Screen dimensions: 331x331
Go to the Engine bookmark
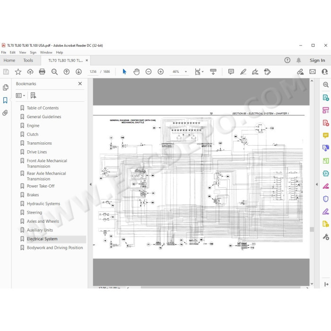pos(33,126)
